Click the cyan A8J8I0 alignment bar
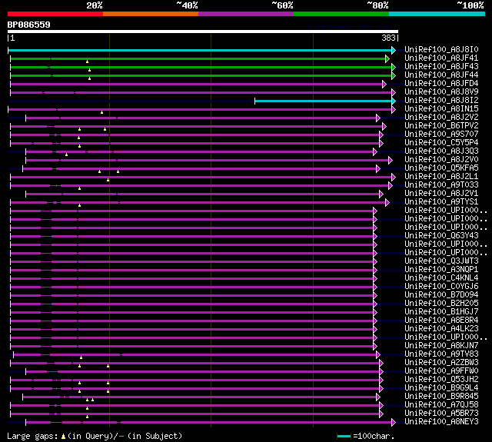Screen dimensions: 492x442 200,50
